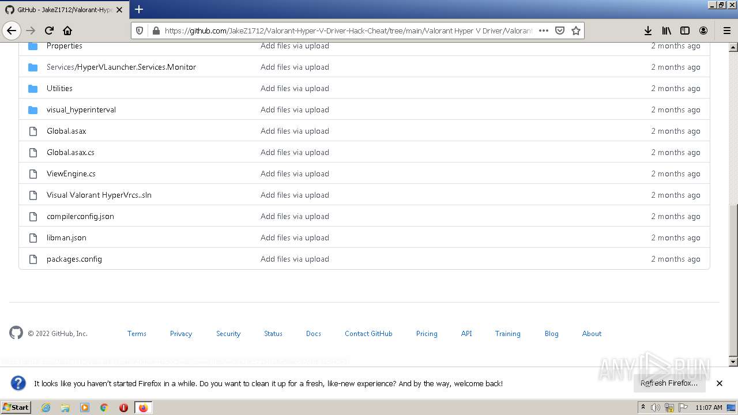Click Contact GitHub footer link
738x415 pixels.
[x=368, y=333]
